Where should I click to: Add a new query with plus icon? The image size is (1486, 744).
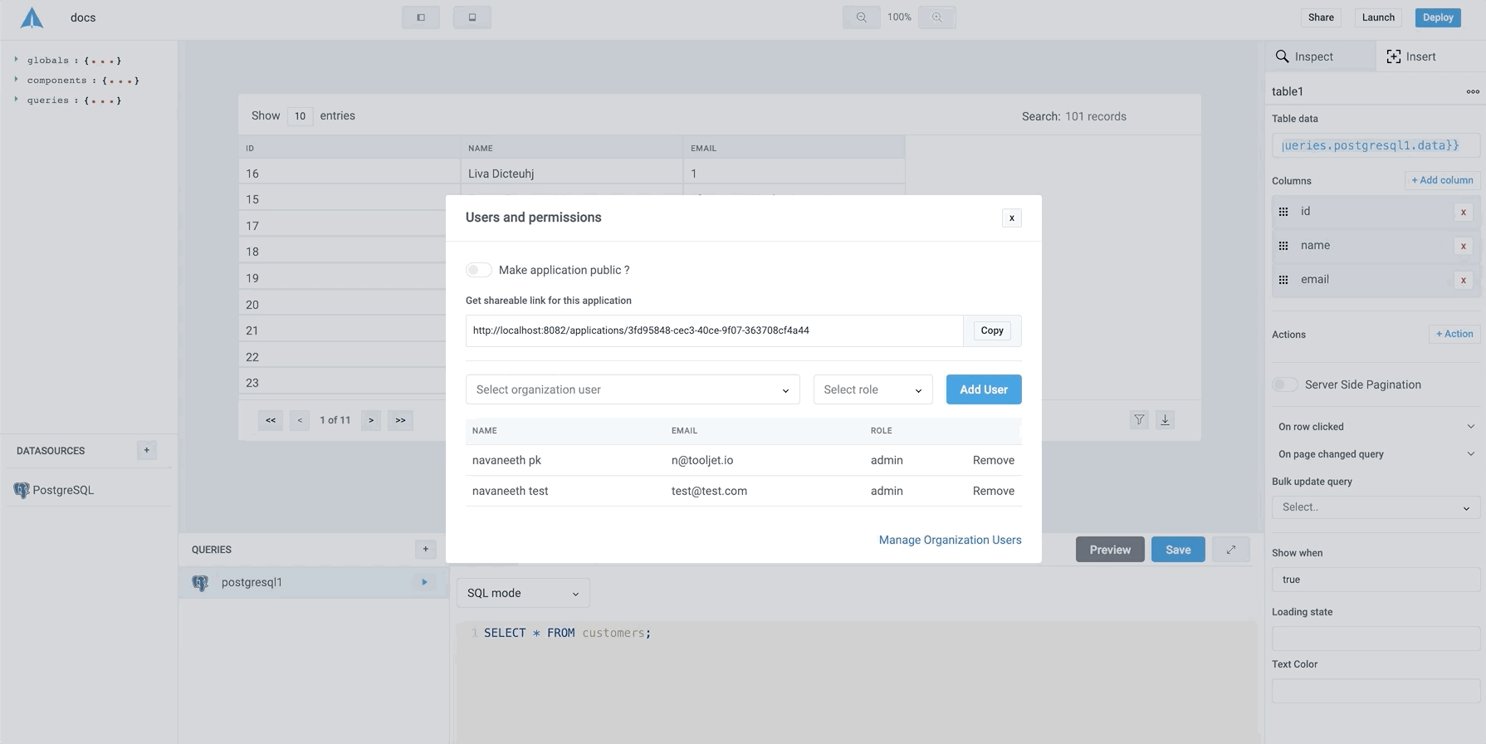click(x=425, y=549)
